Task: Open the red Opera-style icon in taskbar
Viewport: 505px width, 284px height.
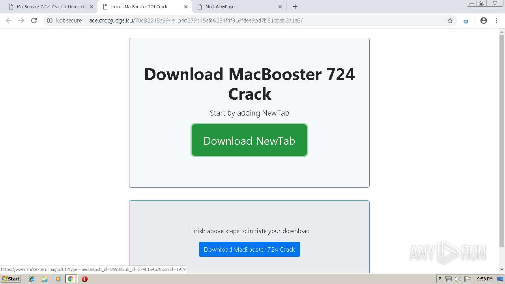Action: tap(84, 279)
